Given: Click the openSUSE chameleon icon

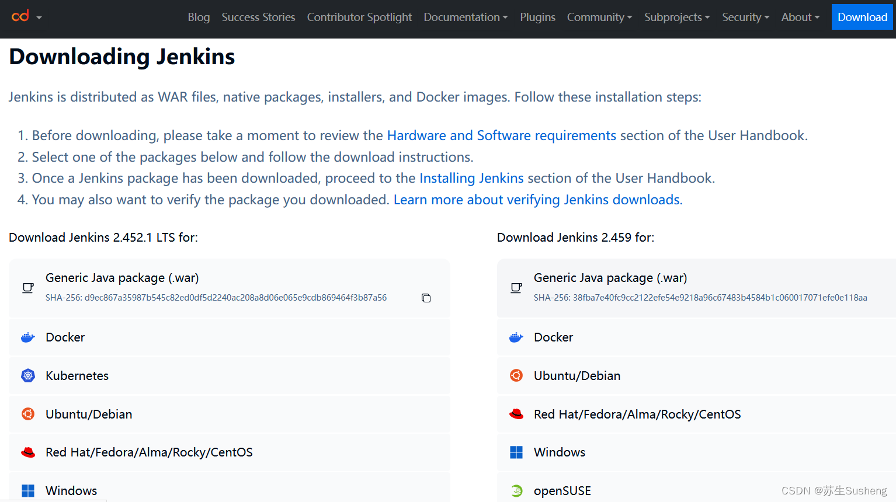Looking at the screenshot, I should click(516, 490).
